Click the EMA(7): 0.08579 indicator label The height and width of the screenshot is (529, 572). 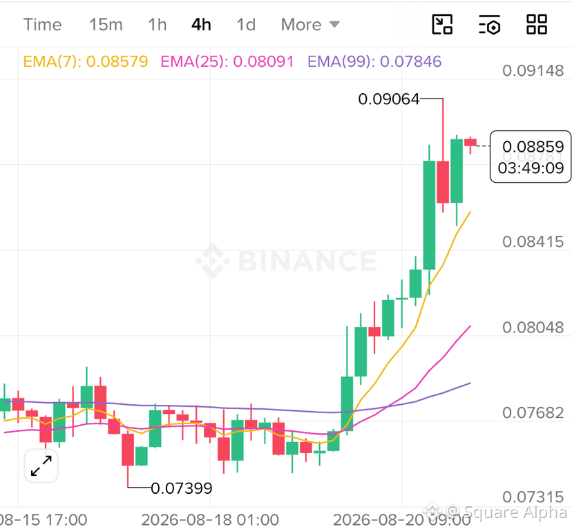[x=86, y=61]
